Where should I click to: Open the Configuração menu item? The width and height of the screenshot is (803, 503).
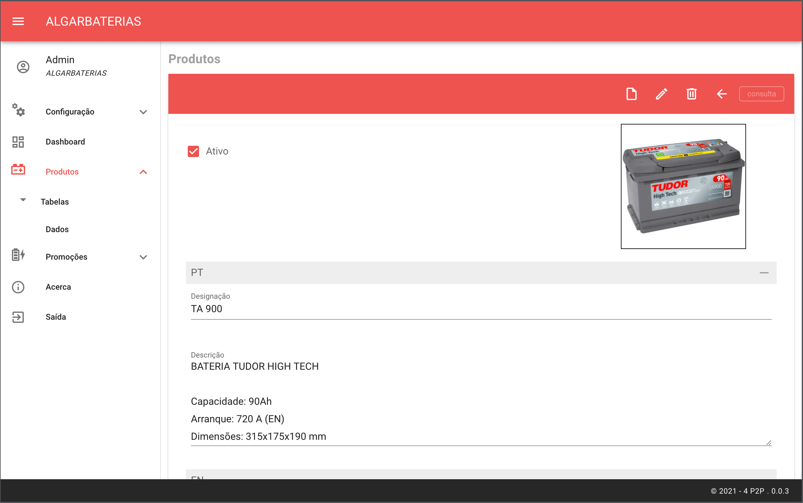(70, 112)
